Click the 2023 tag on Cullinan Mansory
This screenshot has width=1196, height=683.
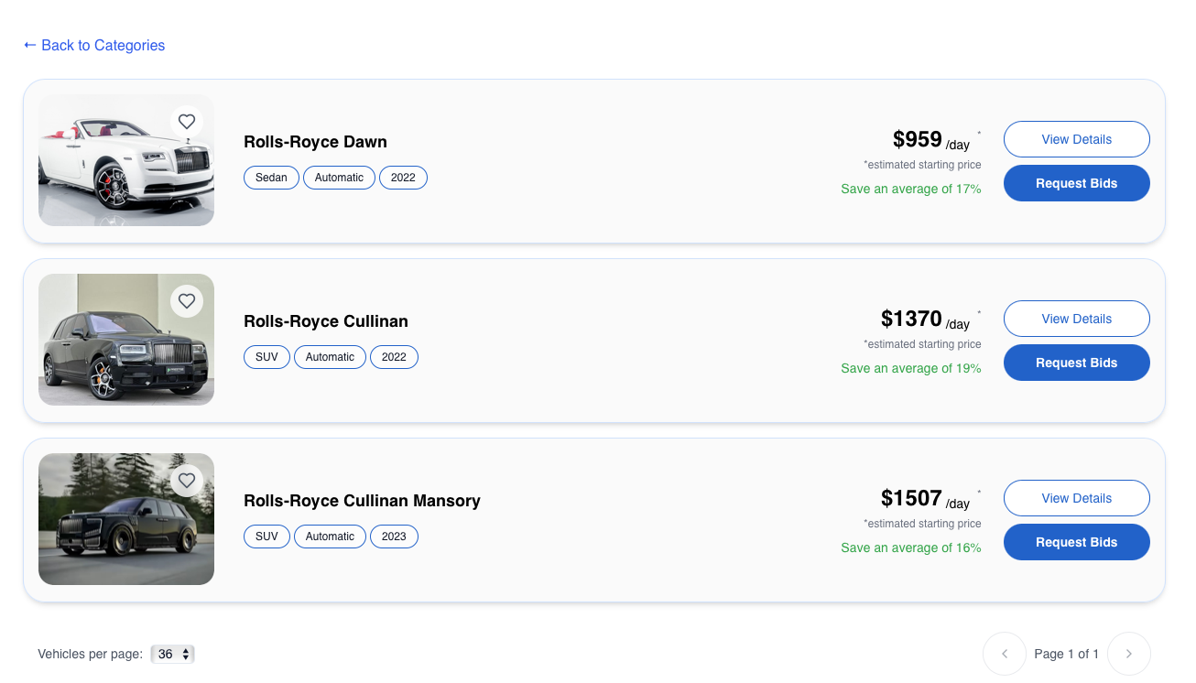(x=394, y=537)
